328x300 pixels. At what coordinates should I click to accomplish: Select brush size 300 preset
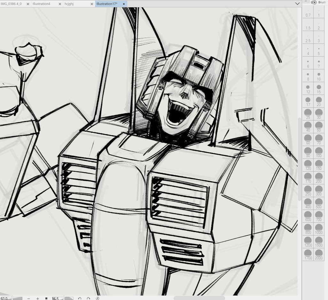pyautogui.click(x=319, y=191)
